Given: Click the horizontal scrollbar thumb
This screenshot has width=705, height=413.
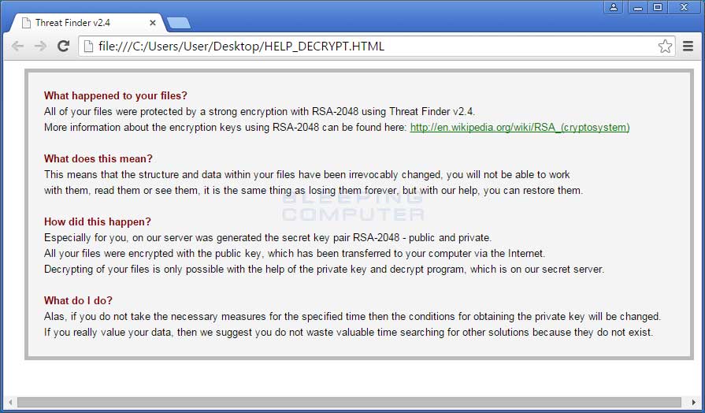Looking at the screenshot, I should coord(349,402).
